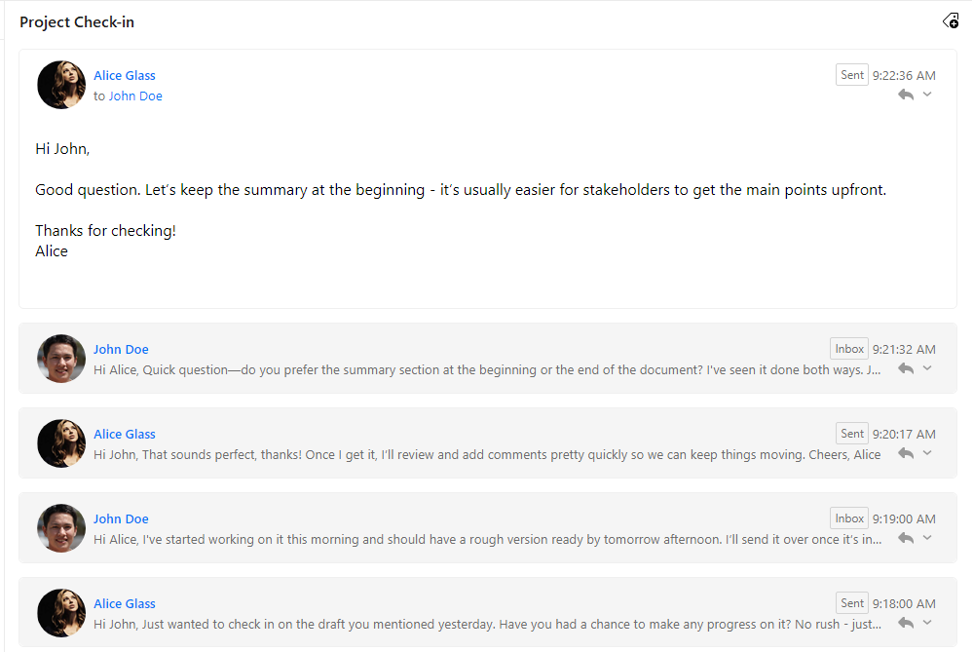973x652 pixels.
Task: Open more actions dropdown for 9:19:00 message
Action: tap(927, 538)
